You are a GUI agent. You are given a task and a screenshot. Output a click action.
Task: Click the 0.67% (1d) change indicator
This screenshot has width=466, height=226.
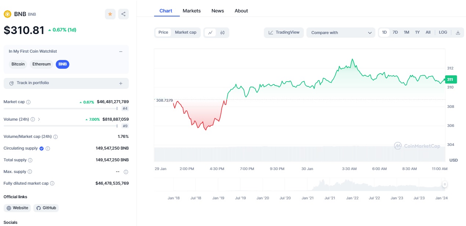62,30
